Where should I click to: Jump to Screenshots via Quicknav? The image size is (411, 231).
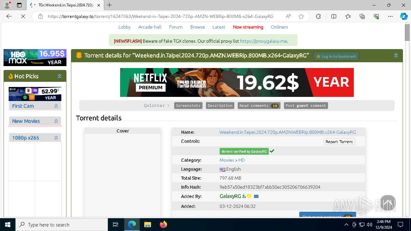tap(188, 106)
